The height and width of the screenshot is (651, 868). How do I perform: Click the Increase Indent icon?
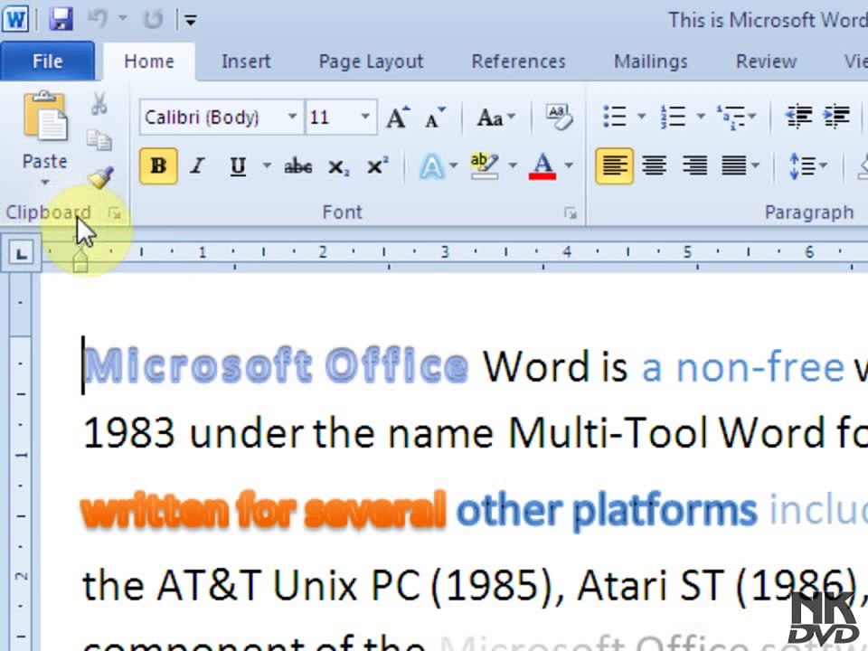(x=837, y=117)
